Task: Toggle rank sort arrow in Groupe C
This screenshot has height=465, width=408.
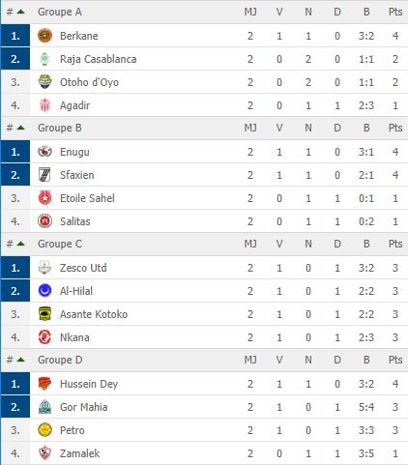Action: (x=21, y=244)
